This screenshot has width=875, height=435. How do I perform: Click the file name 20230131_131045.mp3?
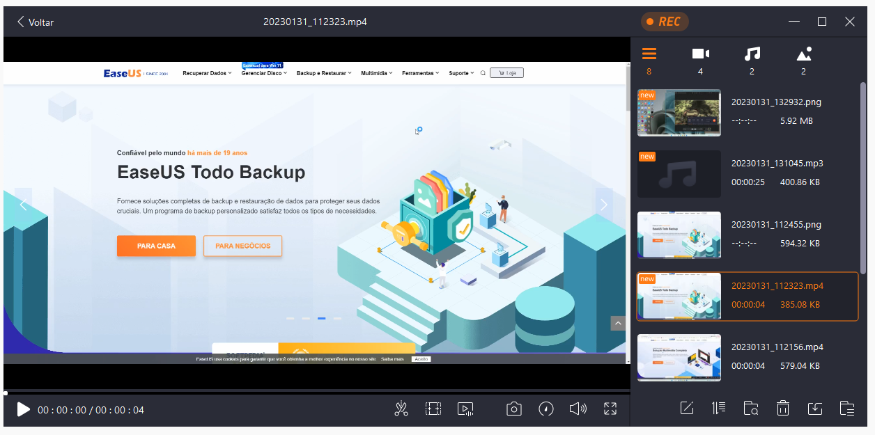pyautogui.click(x=777, y=164)
